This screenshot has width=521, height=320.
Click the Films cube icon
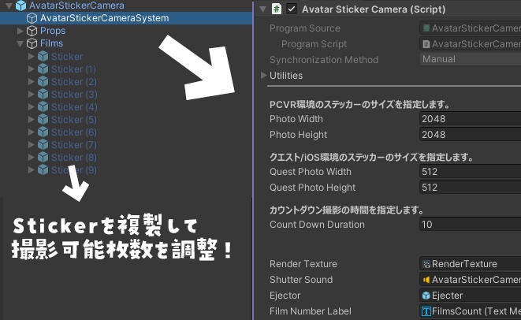(32, 43)
